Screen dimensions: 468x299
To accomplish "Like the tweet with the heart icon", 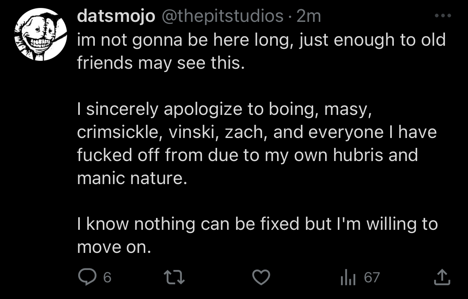I will tap(261, 277).
